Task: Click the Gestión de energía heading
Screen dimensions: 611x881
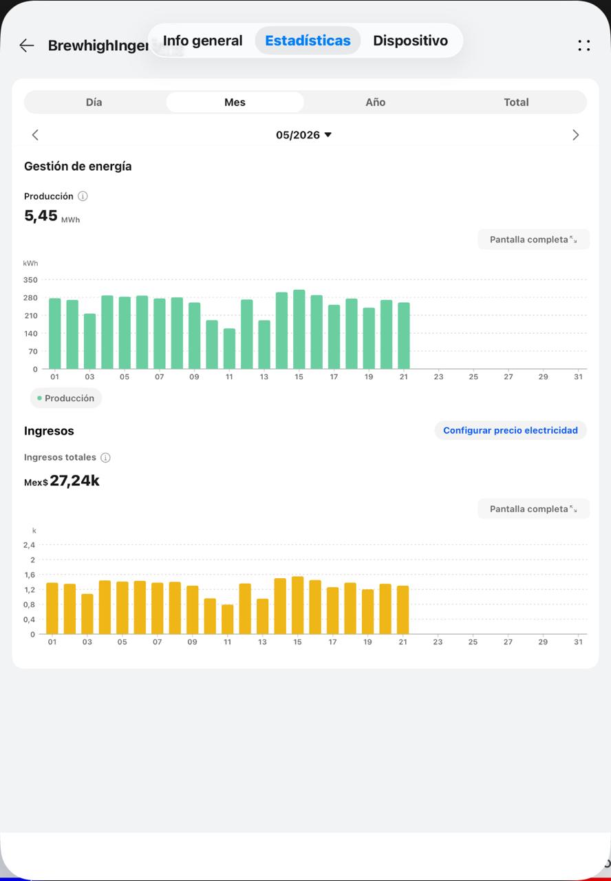Action: [x=78, y=166]
